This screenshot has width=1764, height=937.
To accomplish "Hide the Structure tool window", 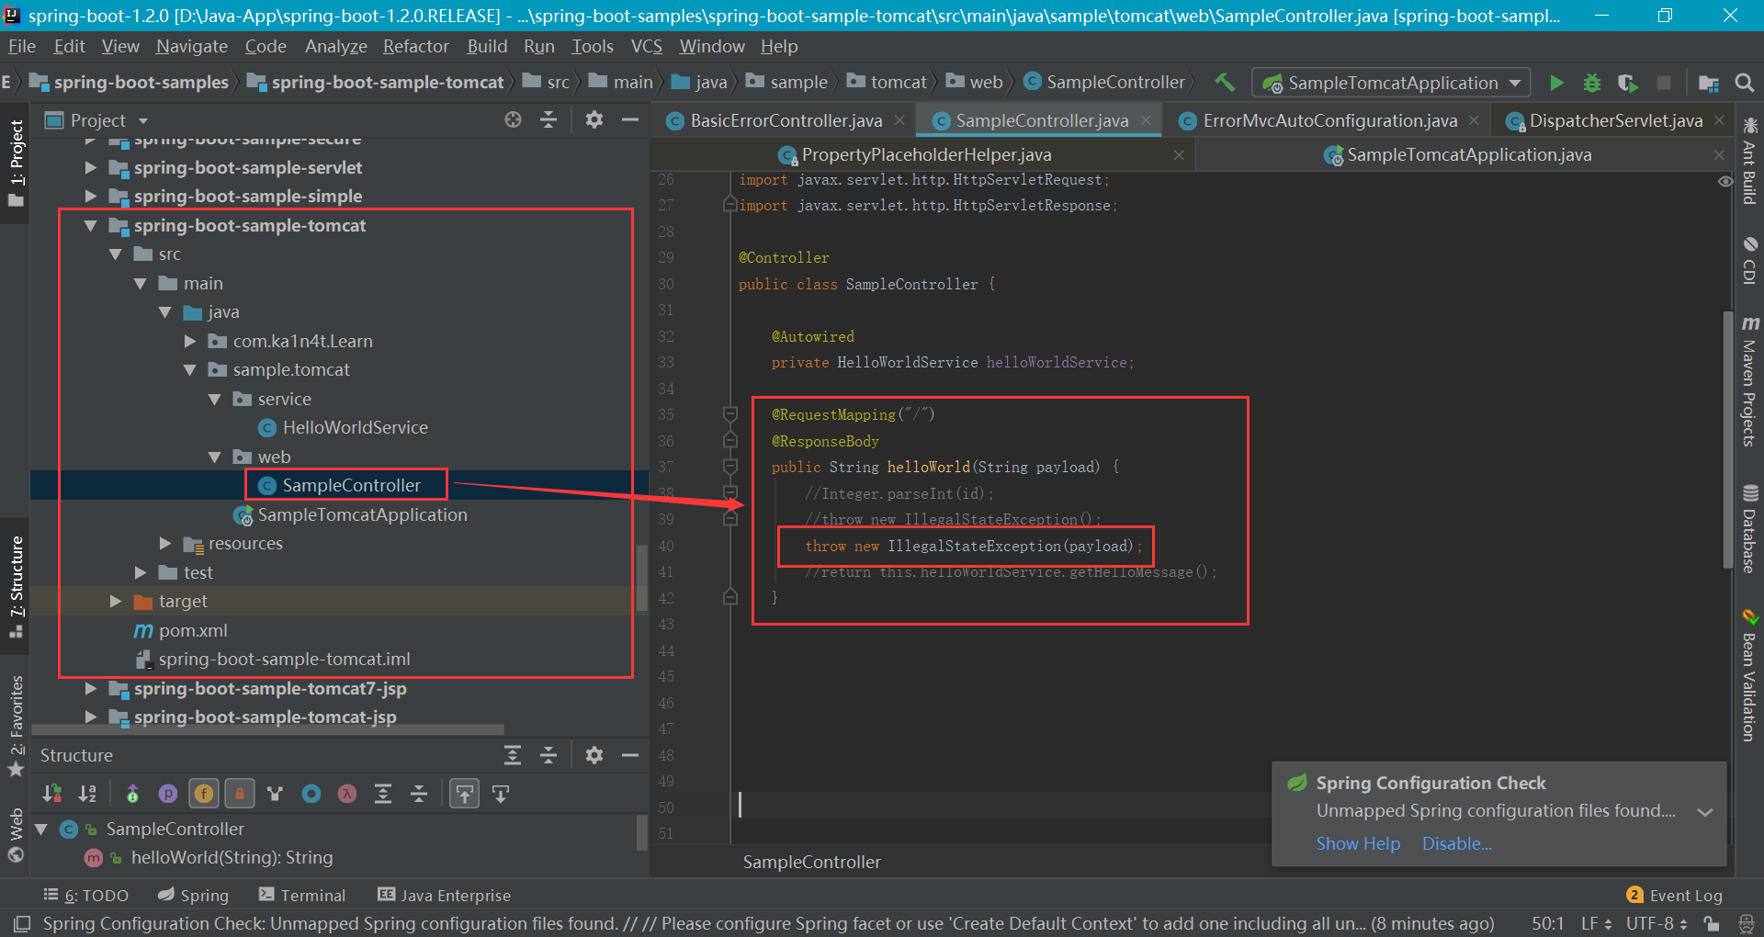I will (630, 755).
